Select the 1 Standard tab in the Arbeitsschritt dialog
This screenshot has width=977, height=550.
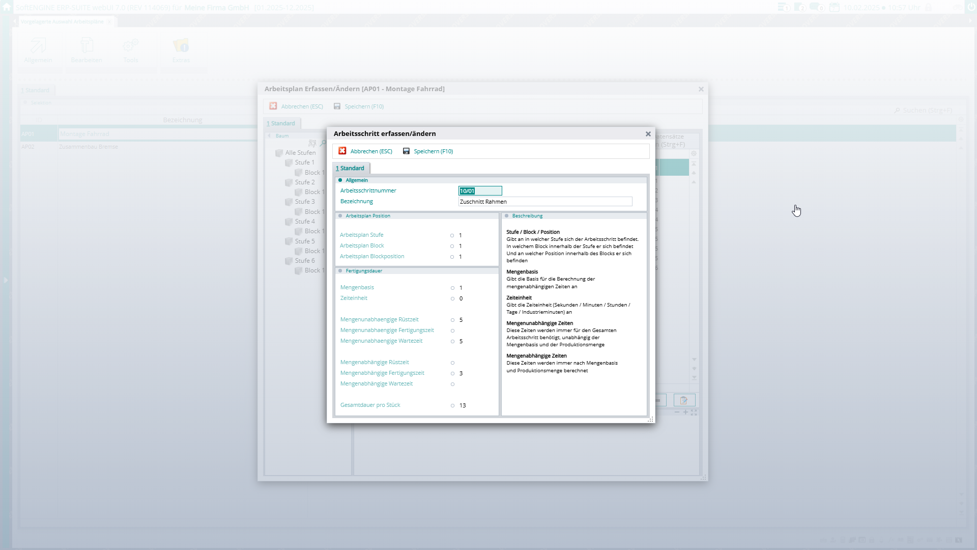point(351,168)
